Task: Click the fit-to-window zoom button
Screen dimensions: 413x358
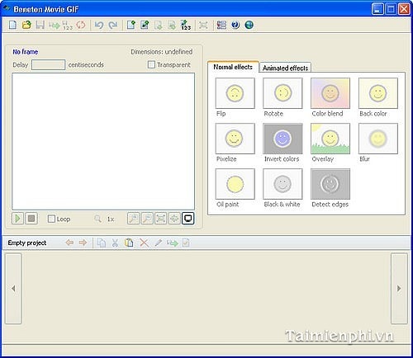Action: (161, 219)
